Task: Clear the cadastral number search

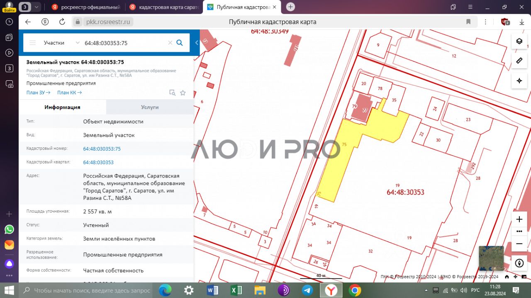Action: coord(170,43)
